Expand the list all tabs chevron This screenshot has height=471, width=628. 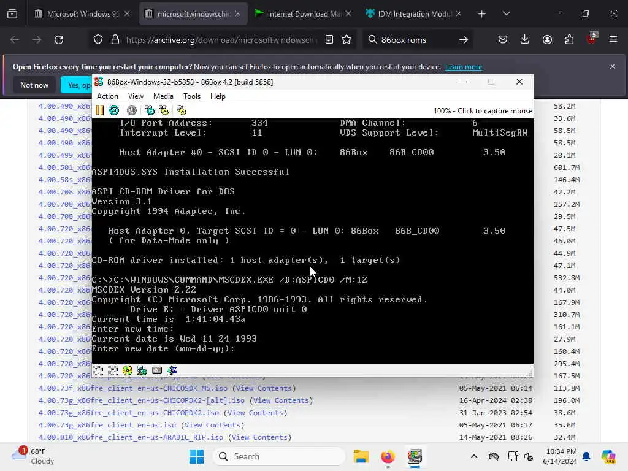(506, 14)
